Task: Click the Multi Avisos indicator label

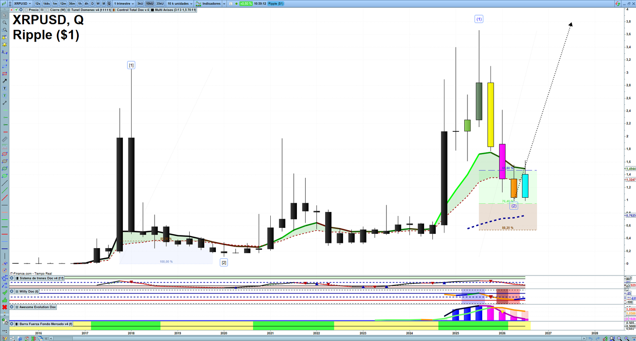Action: coord(175,10)
